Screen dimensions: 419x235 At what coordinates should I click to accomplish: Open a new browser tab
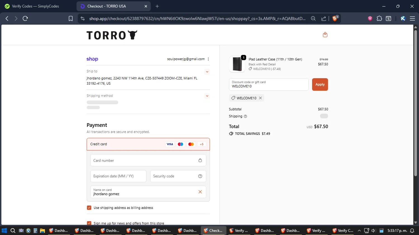click(x=157, y=6)
